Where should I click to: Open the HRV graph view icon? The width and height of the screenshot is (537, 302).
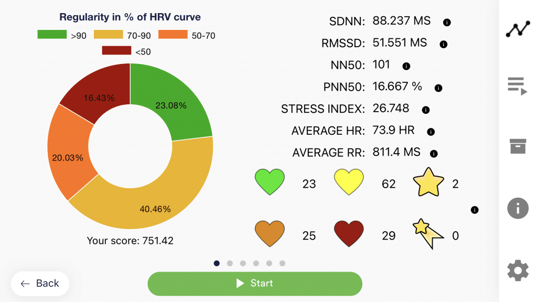(x=518, y=30)
